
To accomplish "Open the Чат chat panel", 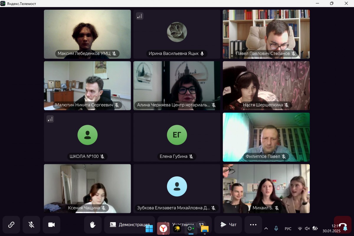I will point(228,225).
